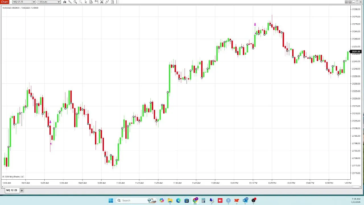
Task: Click the 12:00 PM time axis label
Action: [x=234, y=183]
